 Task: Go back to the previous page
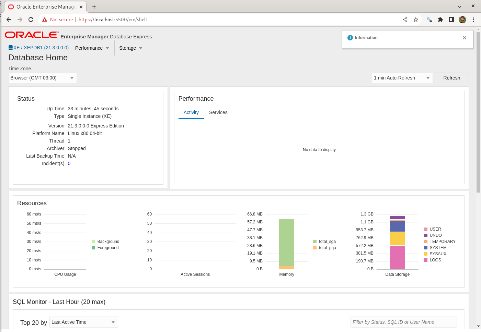[9, 20]
